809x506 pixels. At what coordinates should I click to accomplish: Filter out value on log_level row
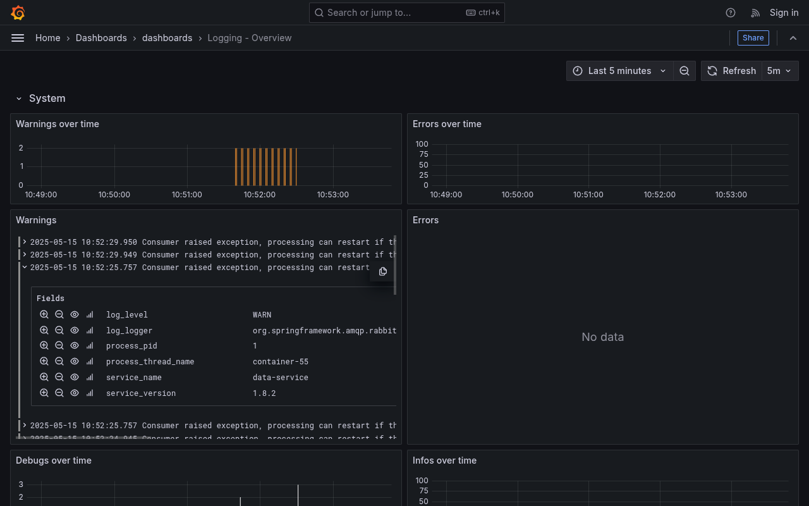(x=59, y=314)
